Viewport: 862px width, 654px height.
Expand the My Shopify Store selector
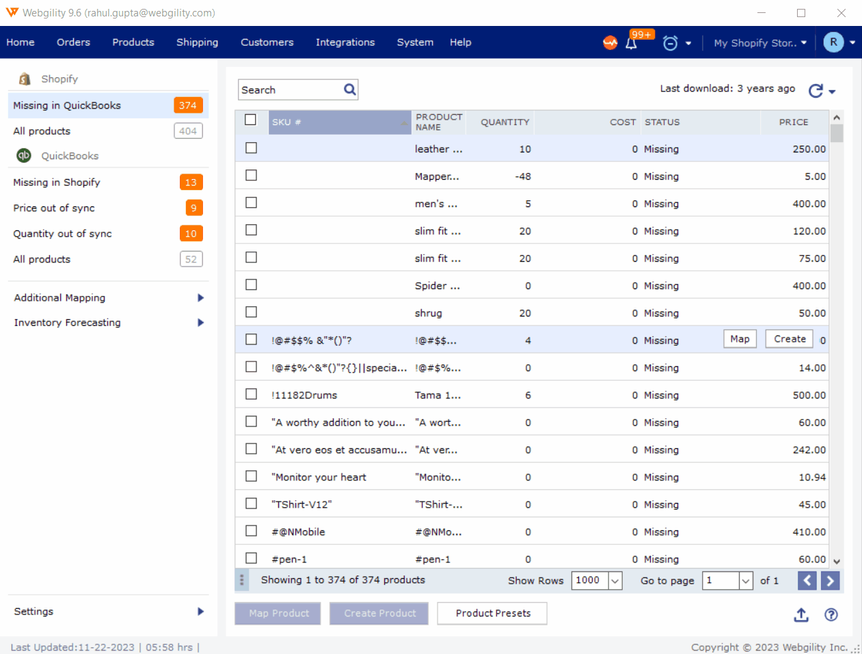point(760,43)
